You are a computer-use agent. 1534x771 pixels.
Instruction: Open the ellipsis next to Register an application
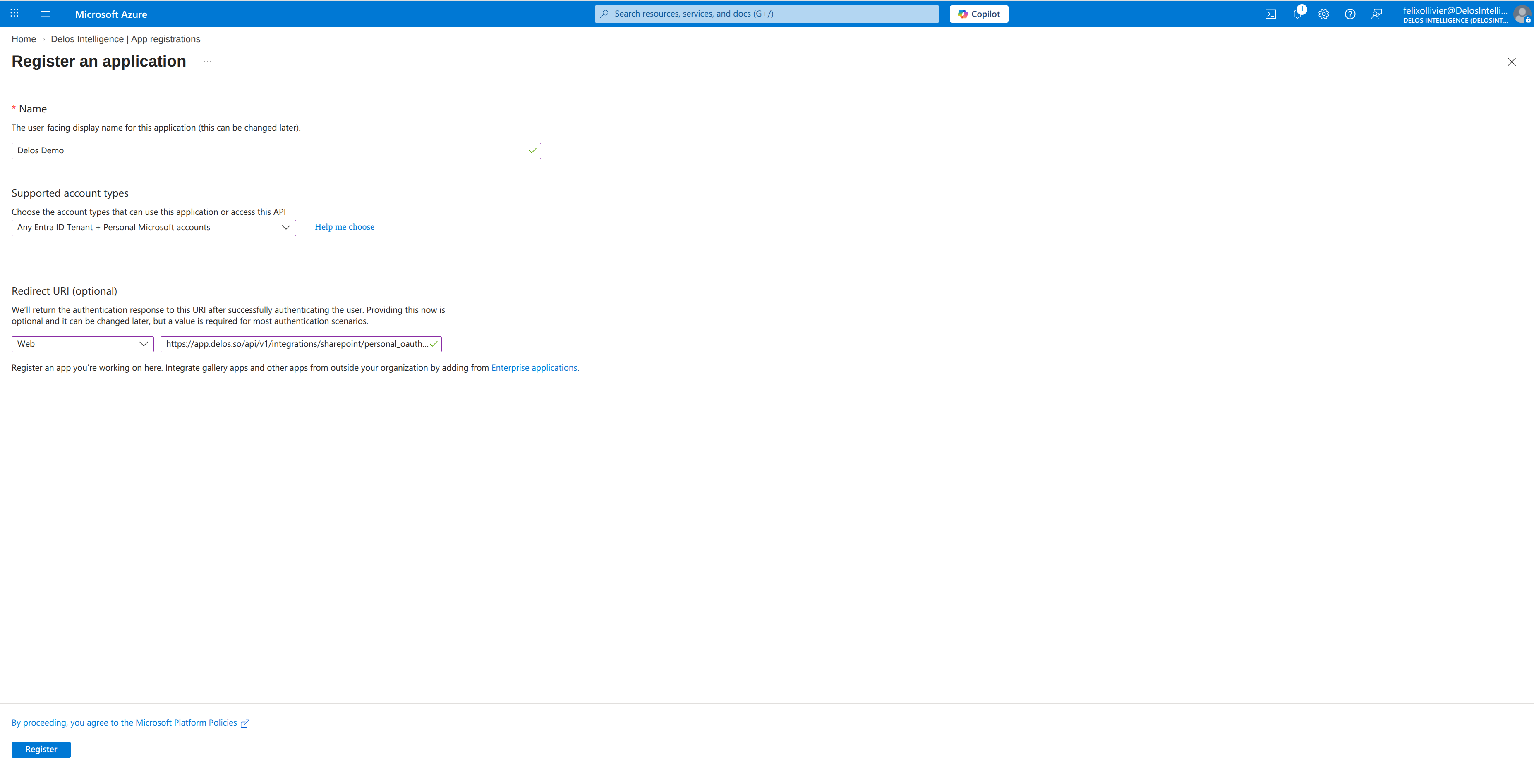[207, 62]
